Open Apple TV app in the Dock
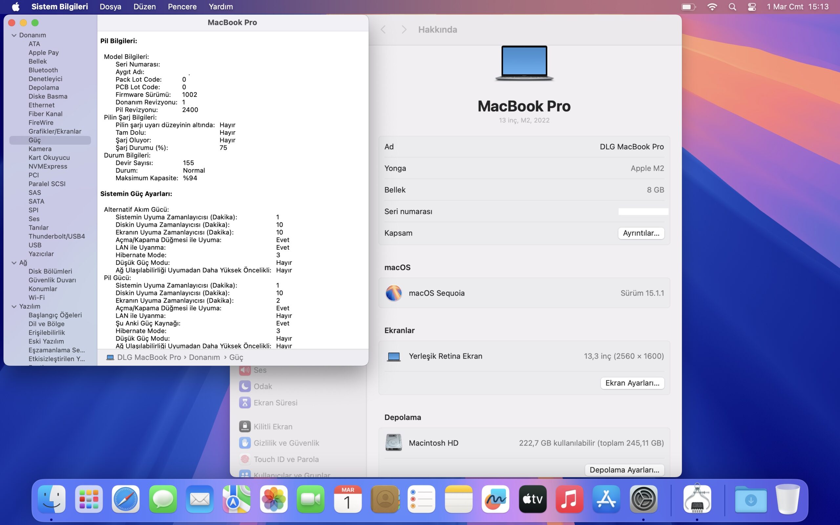 533,499
